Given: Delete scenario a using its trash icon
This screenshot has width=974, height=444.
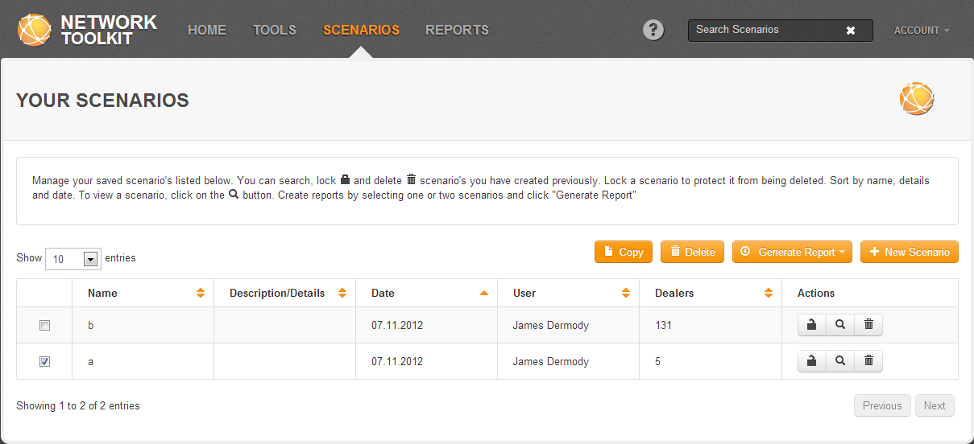Looking at the screenshot, I should (x=868, y=361).
